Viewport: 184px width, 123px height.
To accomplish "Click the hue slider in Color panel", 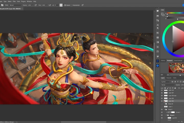I will click(x=175, y=13).
